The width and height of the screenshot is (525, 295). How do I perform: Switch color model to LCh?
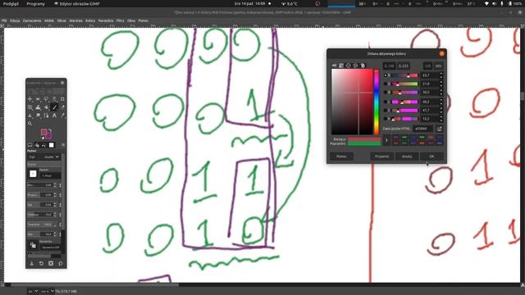427,66
